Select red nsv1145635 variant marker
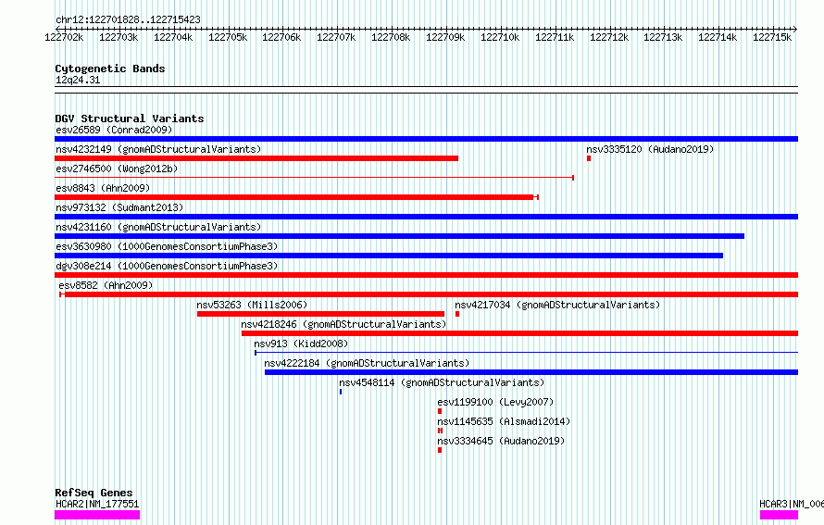 point(440,431)
